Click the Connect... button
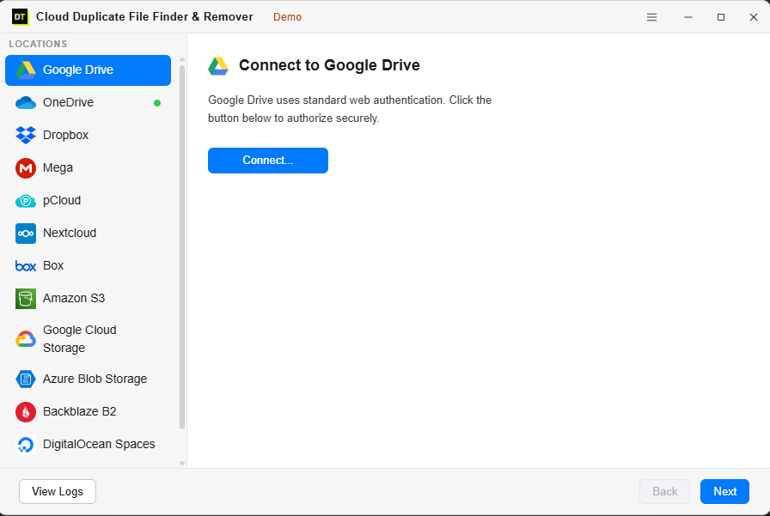 267,161
